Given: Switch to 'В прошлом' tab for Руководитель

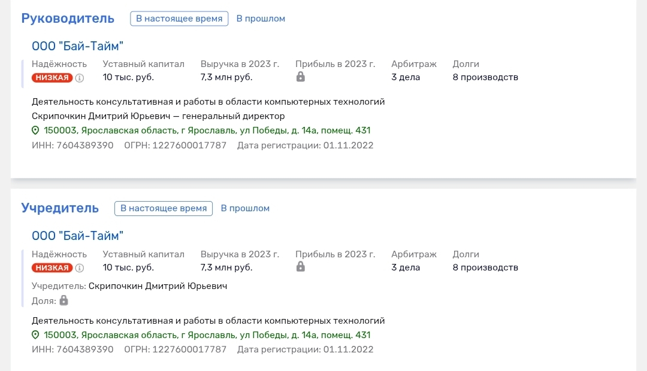Looking at the screenshot, I should point(261,19).
